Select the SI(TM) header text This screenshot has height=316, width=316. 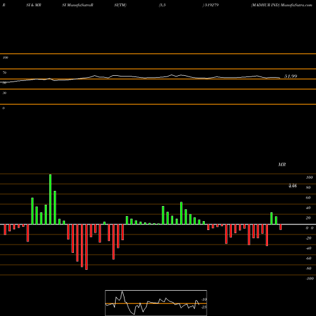[120, 5]
